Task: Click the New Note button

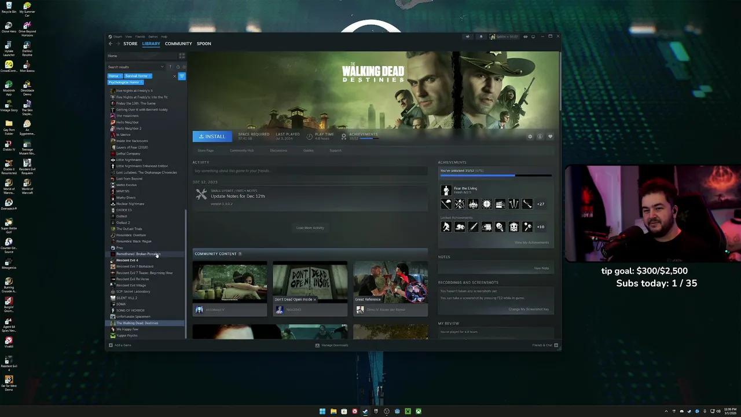Action: click(x=541, y=268)
